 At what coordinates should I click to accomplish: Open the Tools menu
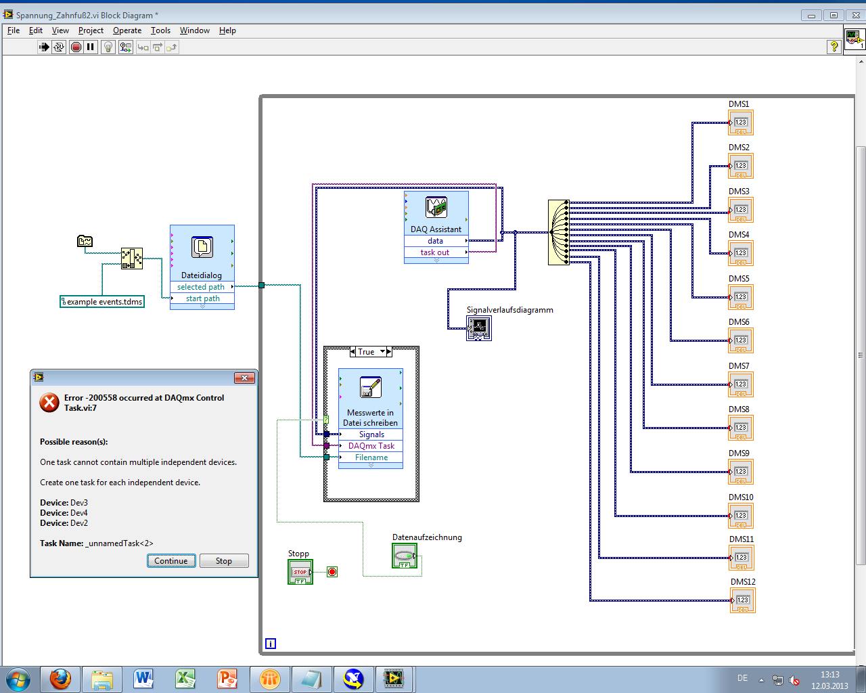pos(160,30)
